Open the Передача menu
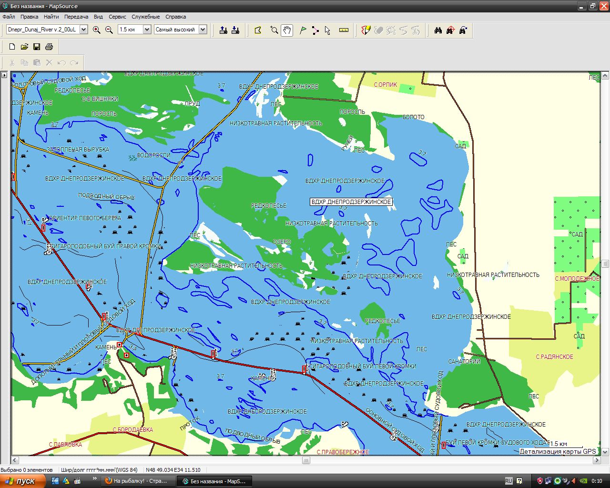The width and height of the screenshot is (610, 488). point(76,17)
